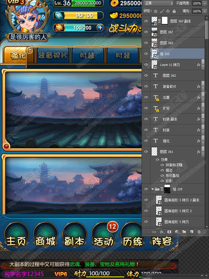
Task: Toggle lock image pixels brush icon
Action: pos(162,11)
